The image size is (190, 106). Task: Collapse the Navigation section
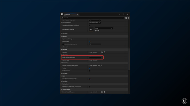point(61,84)
